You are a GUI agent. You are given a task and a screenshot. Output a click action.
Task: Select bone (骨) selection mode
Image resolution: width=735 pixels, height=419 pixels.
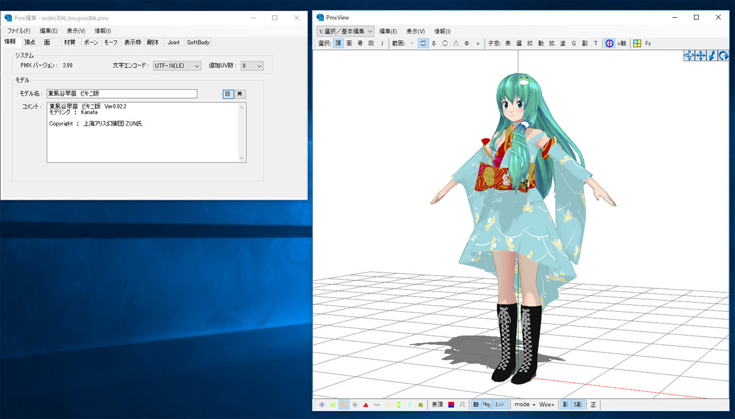pyautogui.click(x=360, y=43)
